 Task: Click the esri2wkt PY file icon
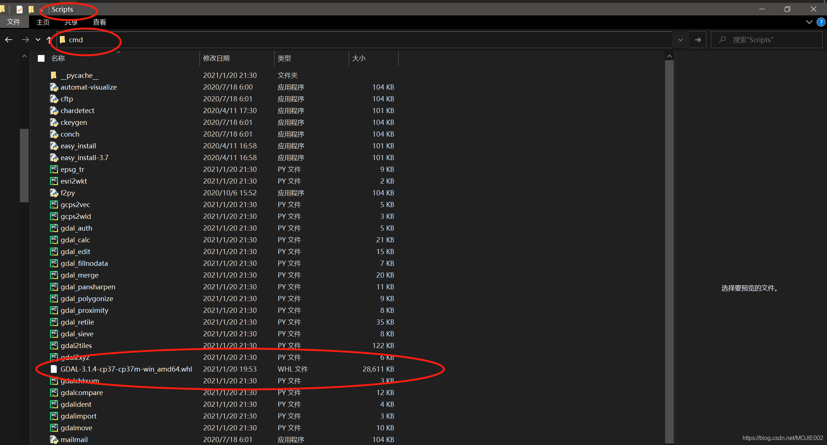click(54, 181)
